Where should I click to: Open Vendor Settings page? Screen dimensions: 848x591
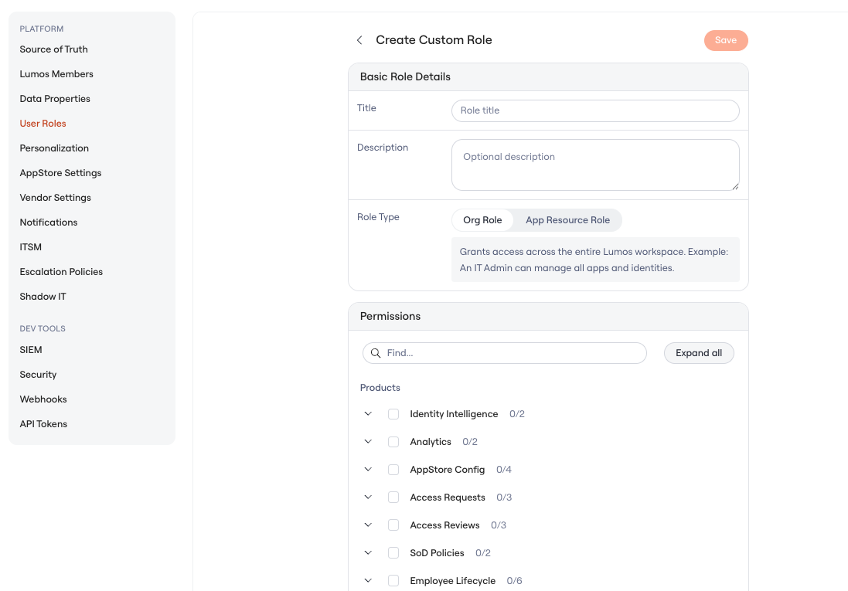55,198
